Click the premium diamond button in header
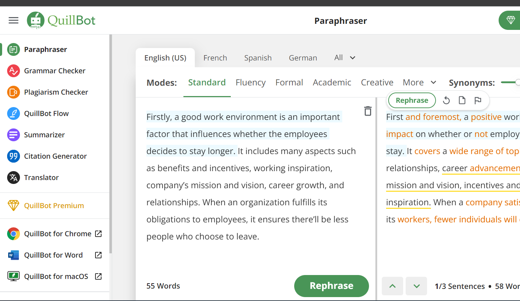The height and width of the screenshot is (301, 520). click(x=510, y=20)
